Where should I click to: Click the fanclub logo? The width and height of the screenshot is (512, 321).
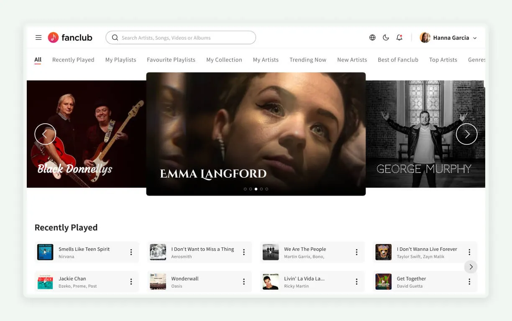(70, 37)
